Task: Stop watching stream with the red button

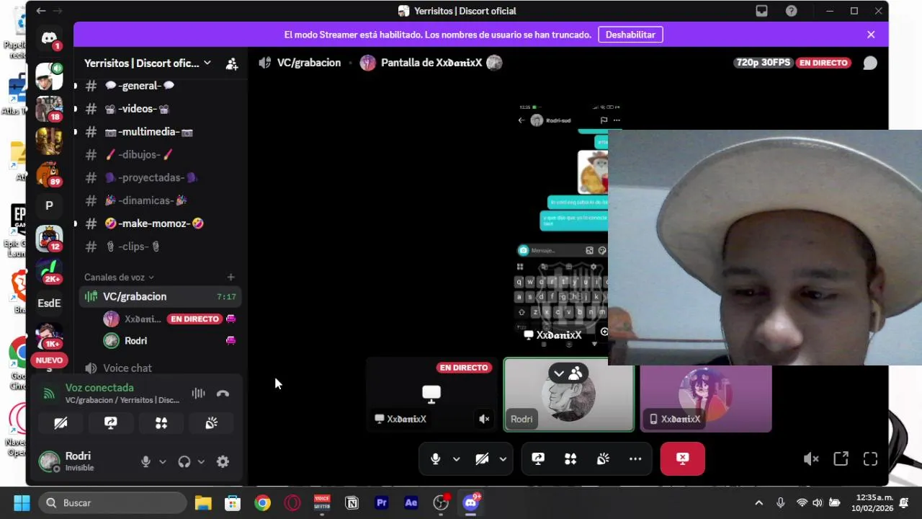Action: point(682,458)
